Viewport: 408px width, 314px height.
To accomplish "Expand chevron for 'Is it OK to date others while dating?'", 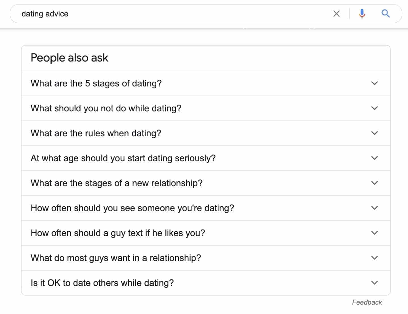I will (x=375, y=283).
